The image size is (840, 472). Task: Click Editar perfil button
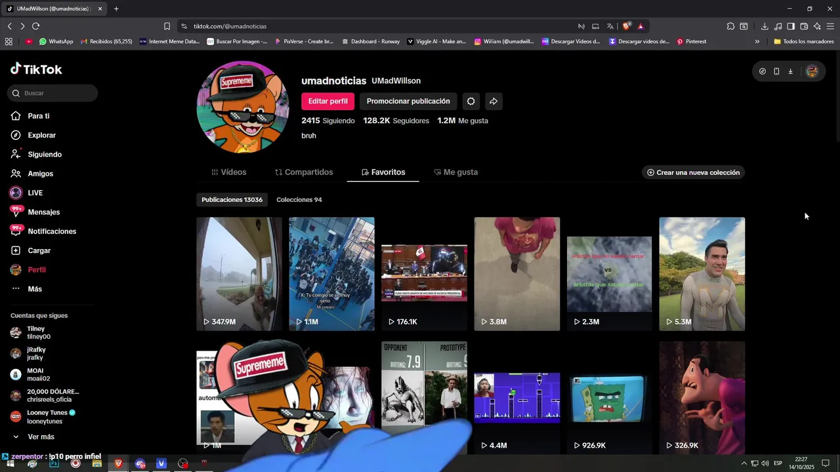click(327, 101)
